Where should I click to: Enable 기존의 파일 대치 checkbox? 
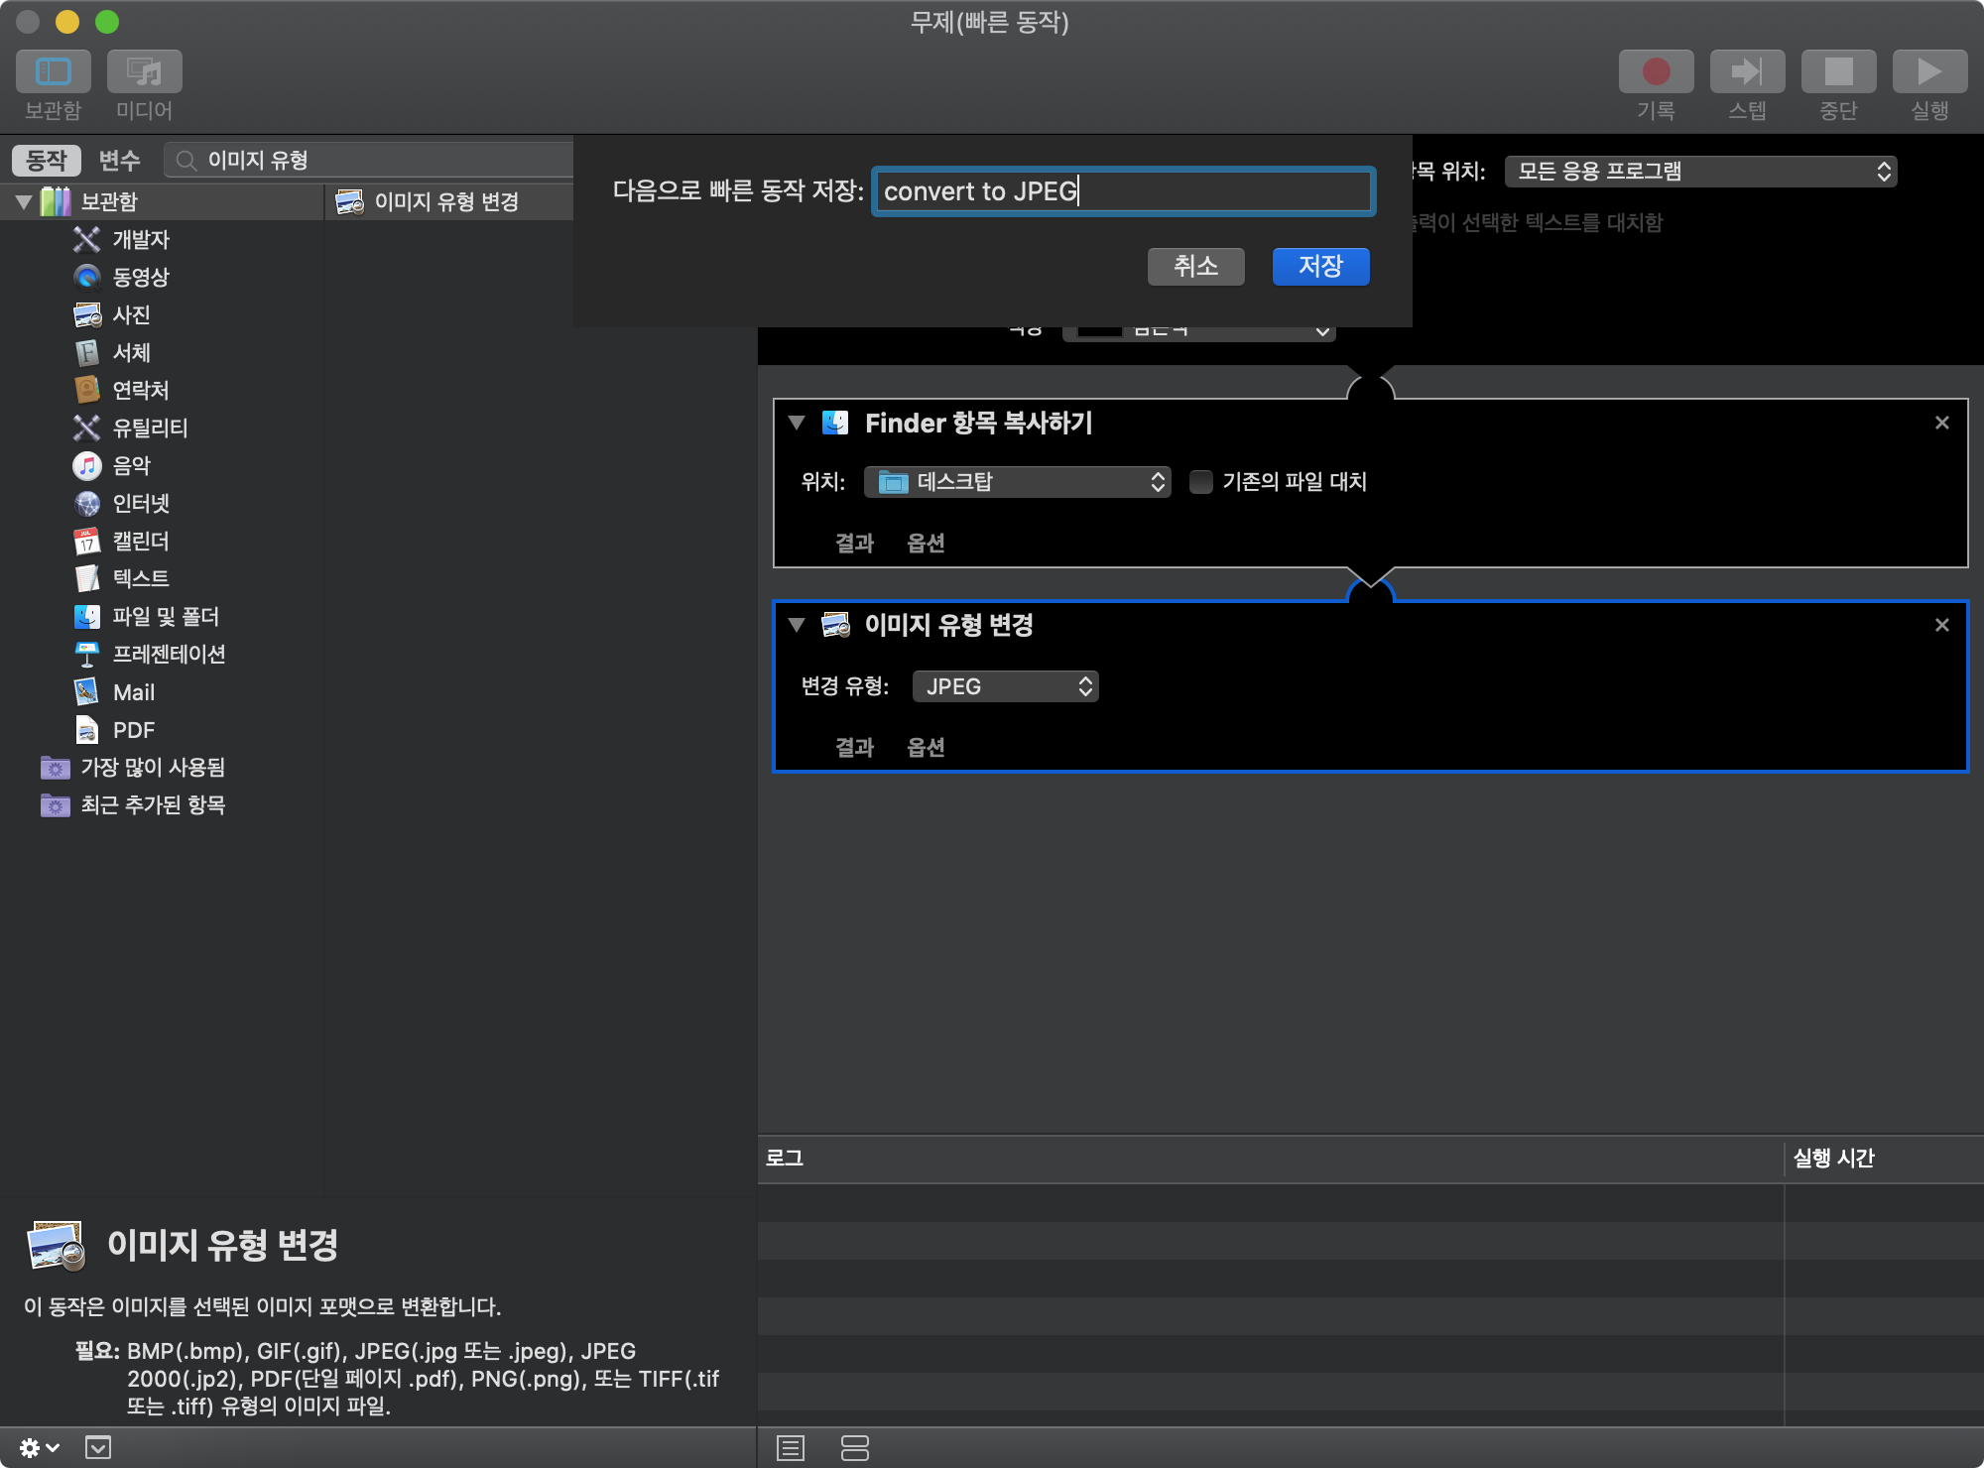point(1201,482)
